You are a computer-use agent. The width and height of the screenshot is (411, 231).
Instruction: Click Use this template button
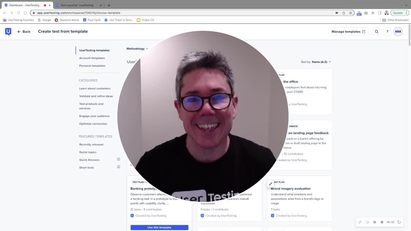pos(159,227)
